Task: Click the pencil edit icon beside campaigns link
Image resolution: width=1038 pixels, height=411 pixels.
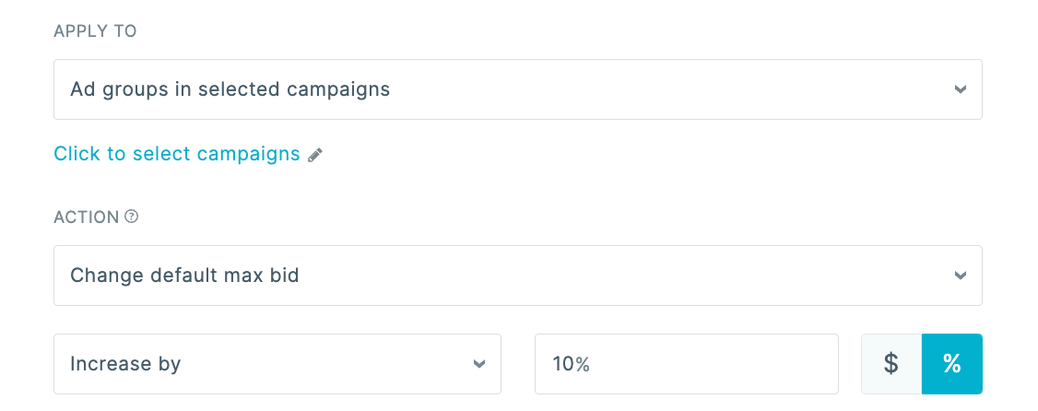Action: pyautogui.click(x=315, y=155)
